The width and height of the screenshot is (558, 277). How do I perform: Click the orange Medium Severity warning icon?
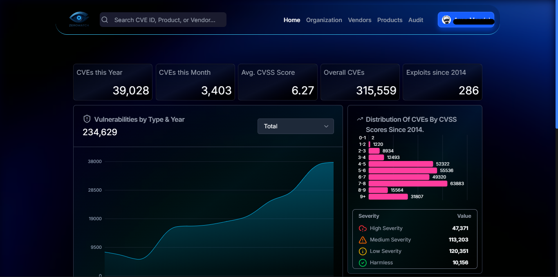[363, 240]
